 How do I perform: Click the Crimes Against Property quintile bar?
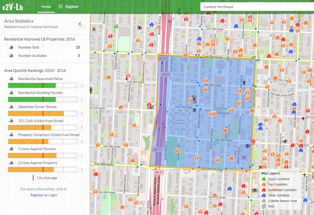click(x=42, y=170)
